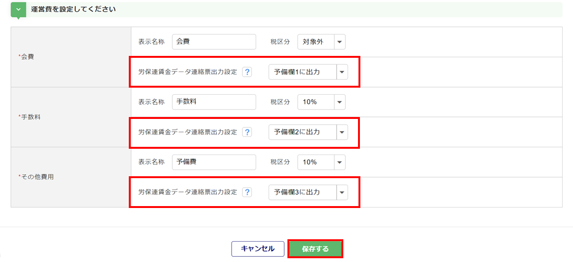This screenshot has width=573, height=262.
Task: Click the 会費 display name input field
Action: (x=214, y=42)
